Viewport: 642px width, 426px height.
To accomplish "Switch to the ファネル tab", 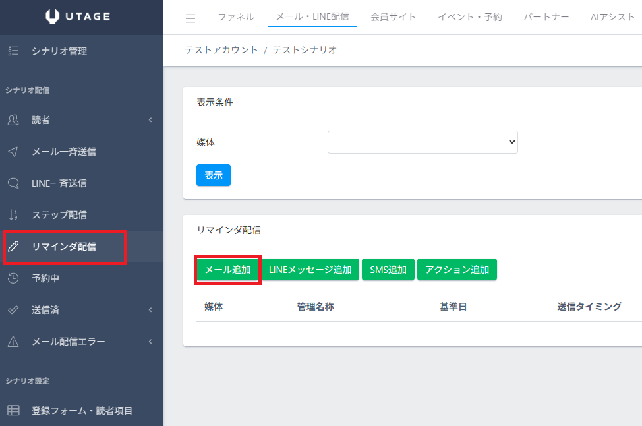I will [x=236, y=17].
